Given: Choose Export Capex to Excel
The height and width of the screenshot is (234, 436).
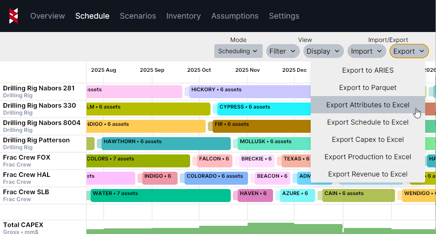Looking at the screenshot, I should (368, 139).
